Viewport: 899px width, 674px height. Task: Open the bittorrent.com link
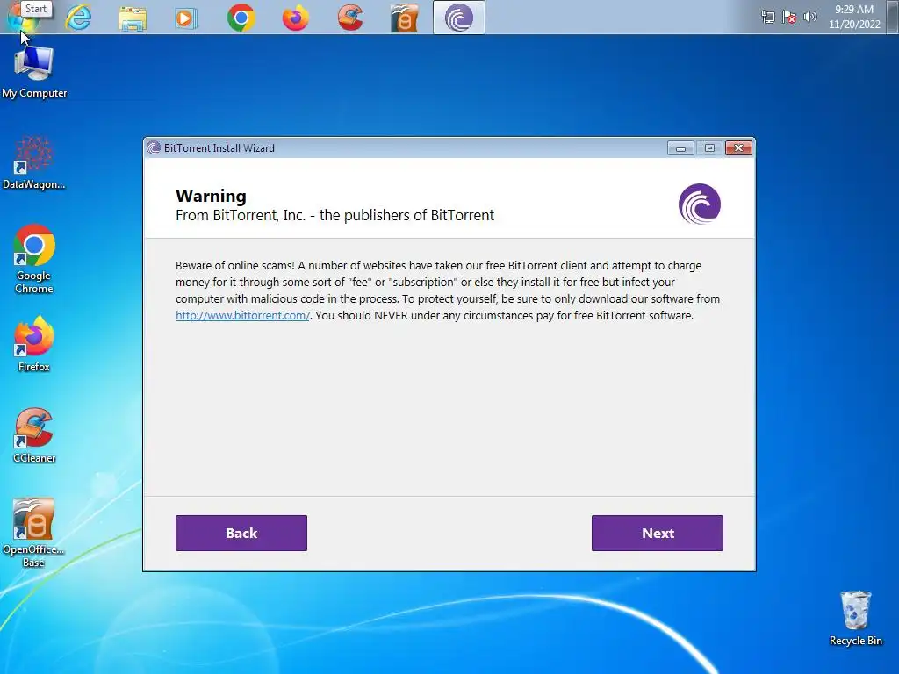click(x=242, y=315)
